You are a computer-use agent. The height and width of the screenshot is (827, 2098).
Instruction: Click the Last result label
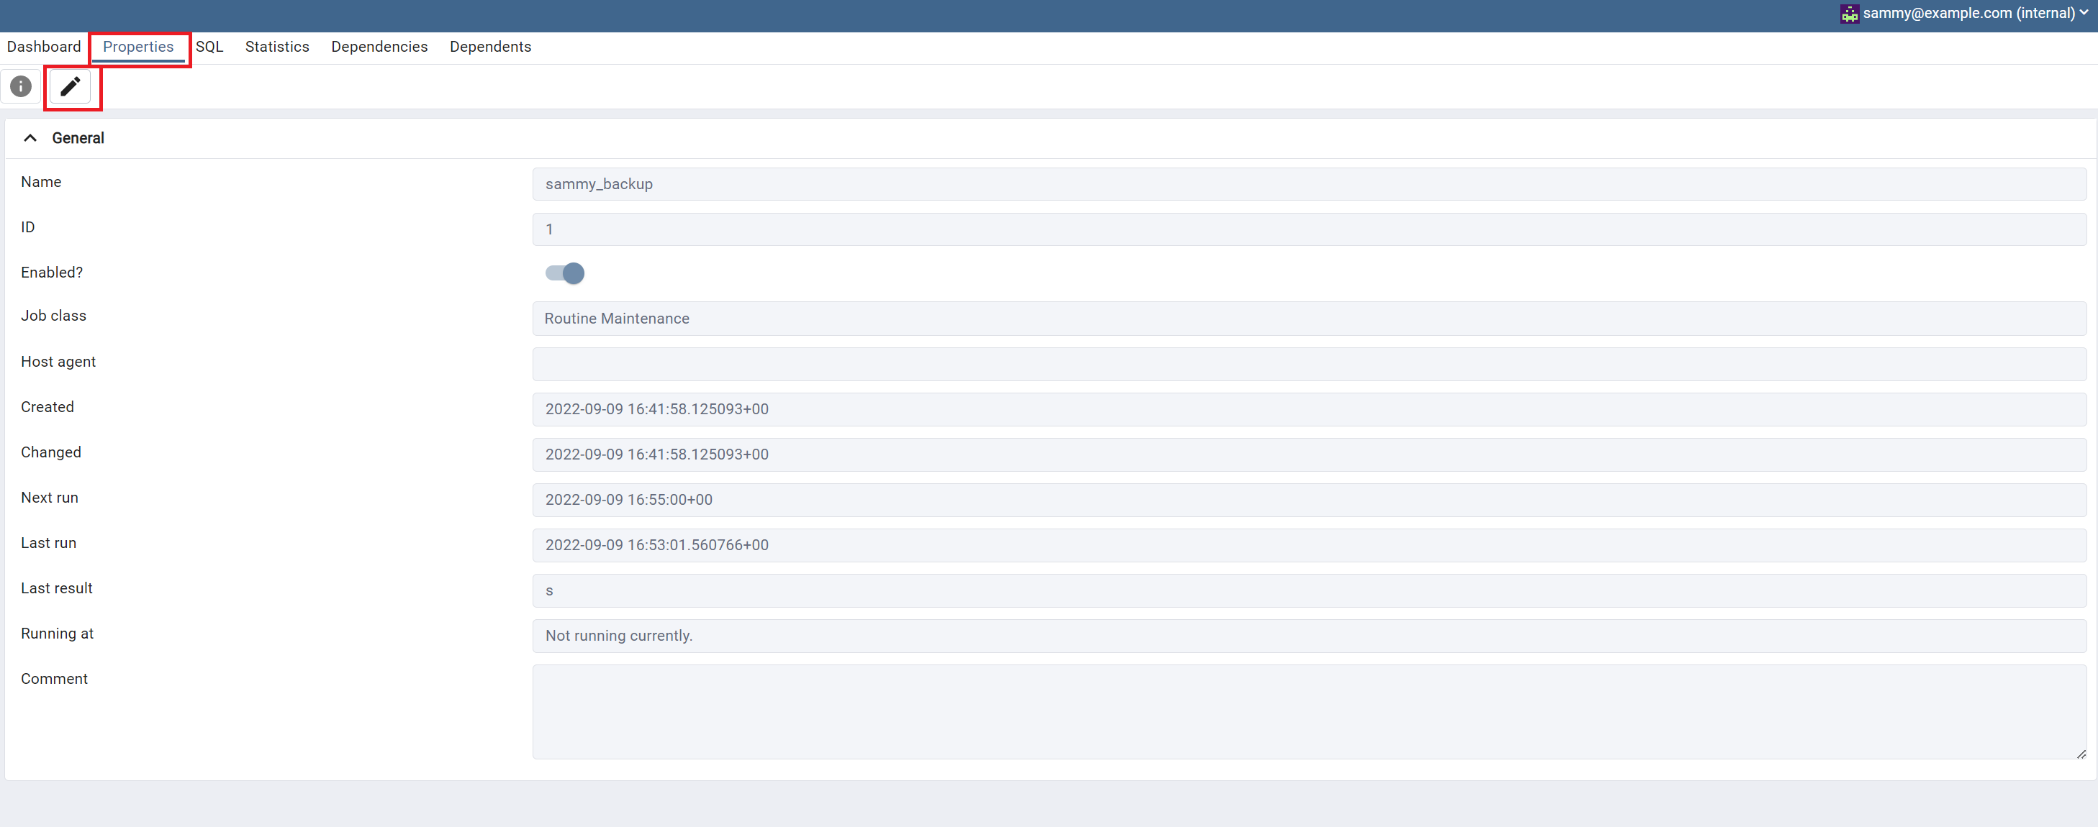point(57,588)
